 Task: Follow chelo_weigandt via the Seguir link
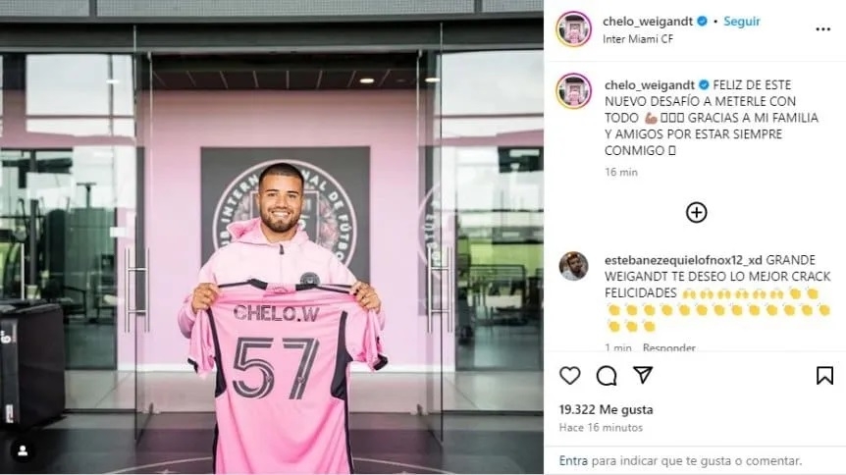[x=741, y=21]
